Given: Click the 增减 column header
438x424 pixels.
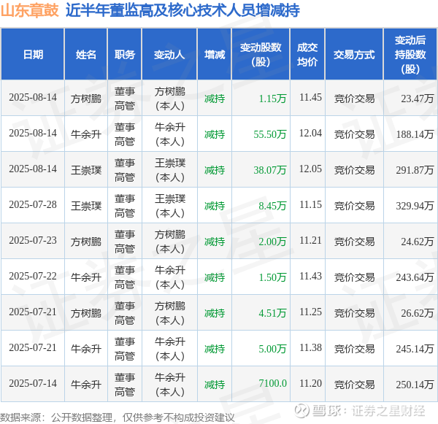Looking at the screenshot, I should [215, 54].
